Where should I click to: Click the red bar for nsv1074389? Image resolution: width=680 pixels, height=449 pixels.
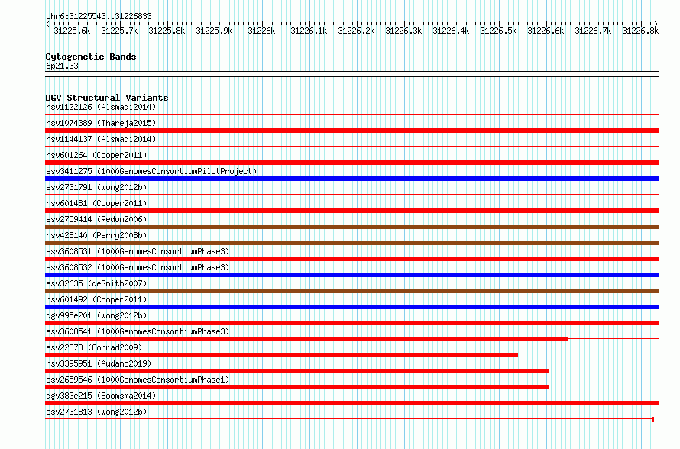[x=351, y=131]
